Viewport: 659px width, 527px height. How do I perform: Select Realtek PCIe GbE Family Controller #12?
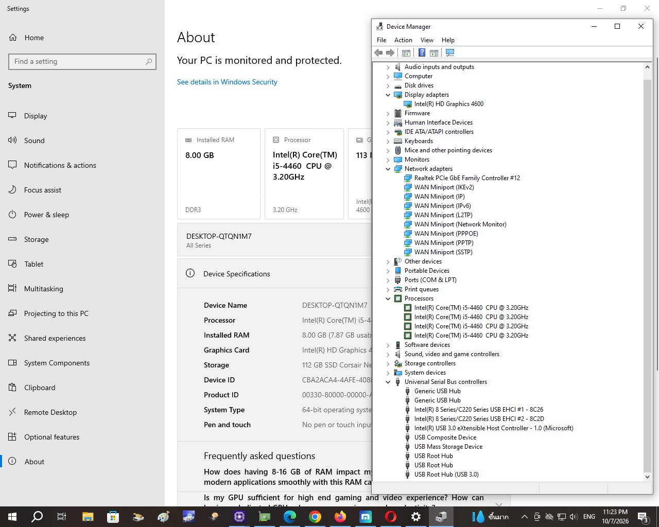pyautogui.click(x=467, y=178)
